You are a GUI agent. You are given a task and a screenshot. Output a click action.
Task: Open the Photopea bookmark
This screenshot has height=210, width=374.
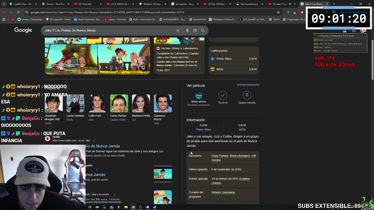(x=222, y=19)
